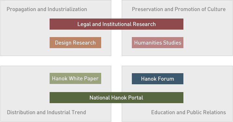Click the Legal and Institutional Research bar
The image size is (233, 122).
tap(116, 24)
